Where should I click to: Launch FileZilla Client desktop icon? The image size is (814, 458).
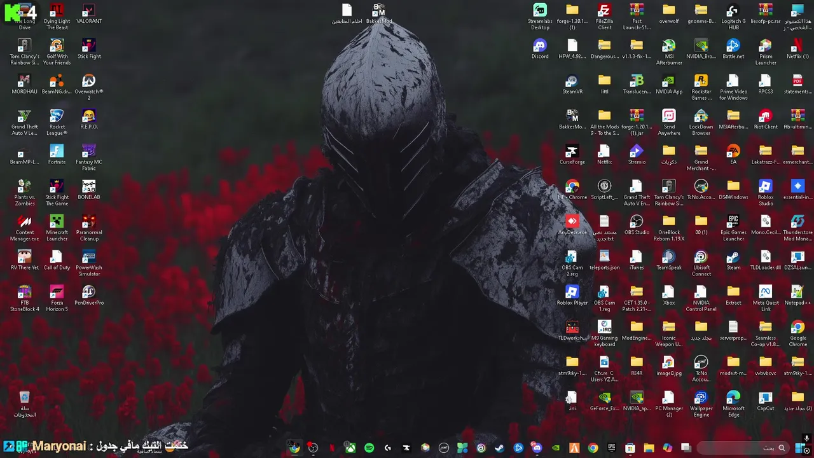[x=604, y=17]
